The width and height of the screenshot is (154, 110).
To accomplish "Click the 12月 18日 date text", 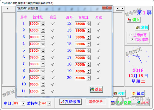I will point(138,76).
